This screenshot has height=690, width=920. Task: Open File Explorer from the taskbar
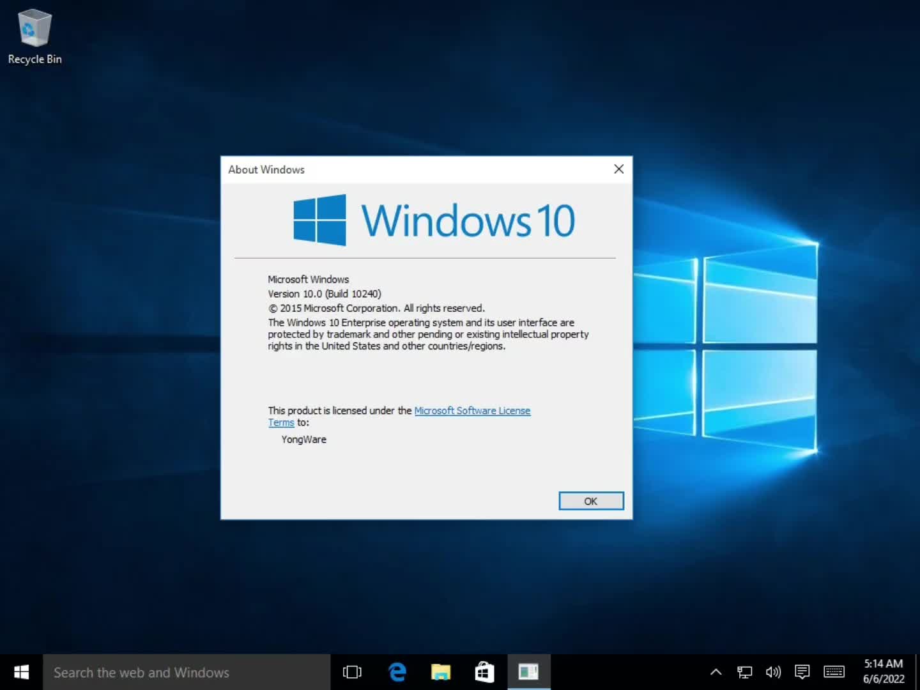tap(441, 672)
